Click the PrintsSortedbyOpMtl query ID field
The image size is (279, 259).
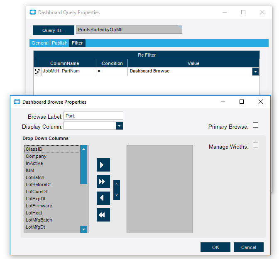[x=129, y=30]
